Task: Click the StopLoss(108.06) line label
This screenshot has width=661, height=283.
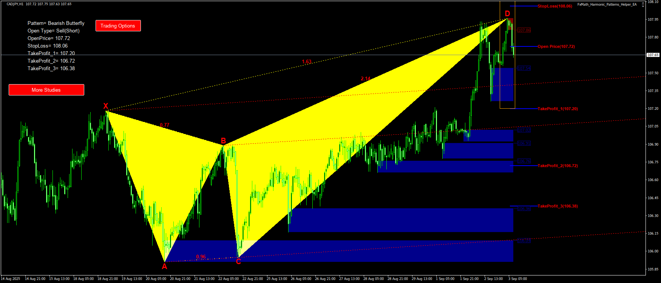Action: (x=554, y=6)
